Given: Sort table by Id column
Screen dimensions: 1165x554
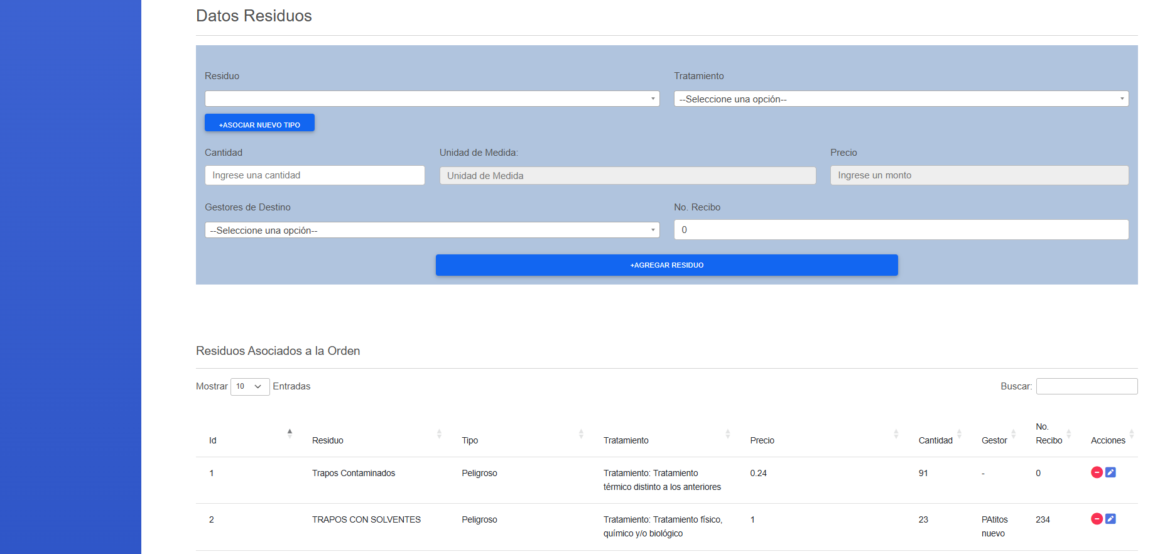Looking at the screenshot, I should click(213, 440).
